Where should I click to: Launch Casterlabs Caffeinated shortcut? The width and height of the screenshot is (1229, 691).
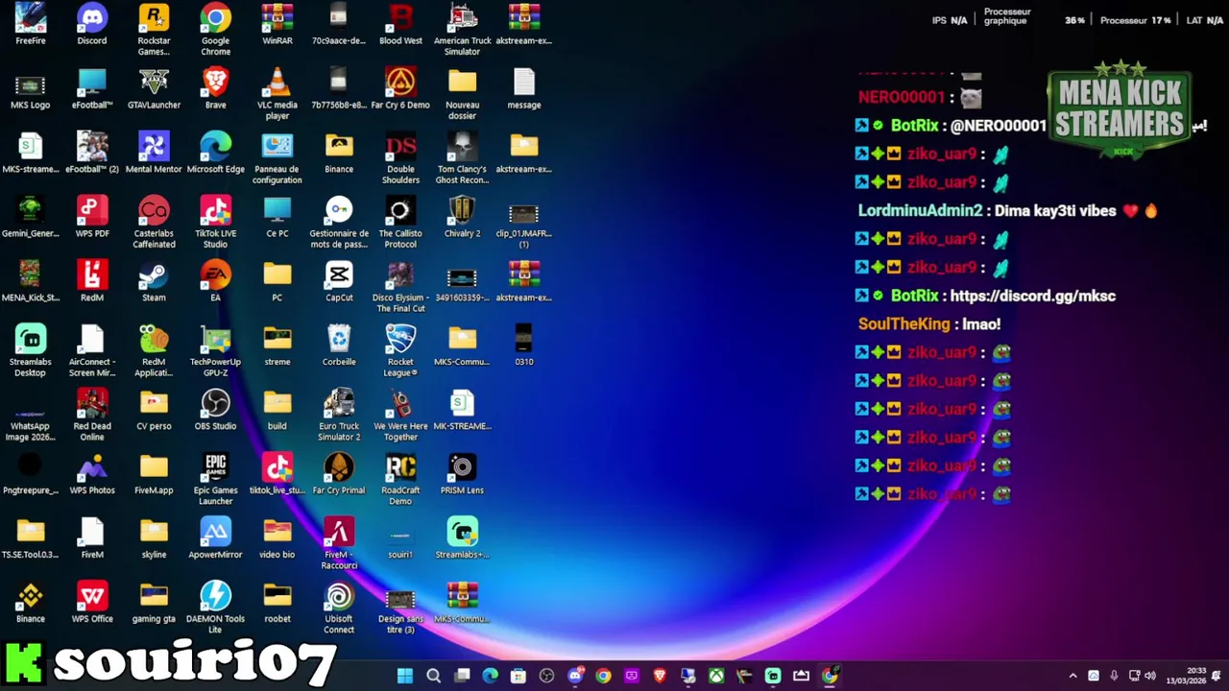pos(154,223)
